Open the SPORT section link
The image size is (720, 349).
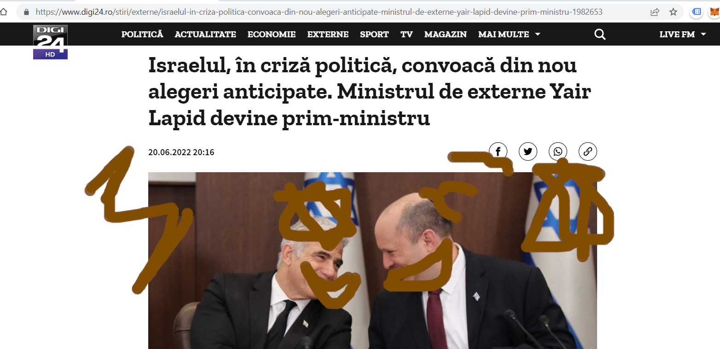(x=374, y=35)
